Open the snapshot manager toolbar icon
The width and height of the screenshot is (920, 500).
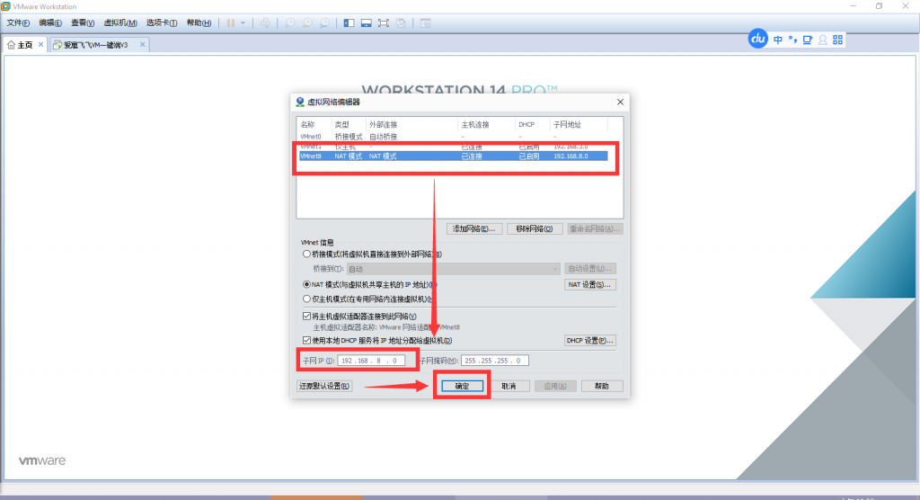[x=324, y=22]
